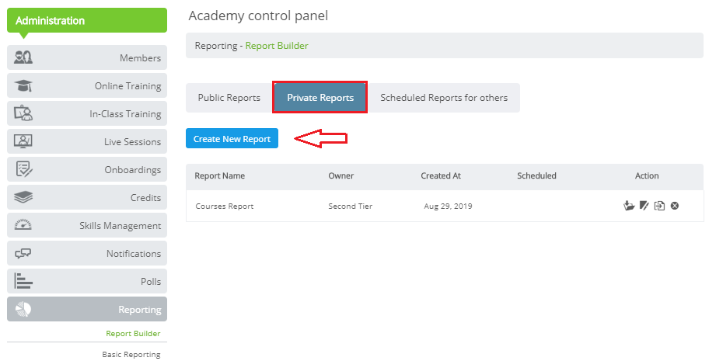Open the Report Builder sidebar submenu item
Image resolution: width=709 pixels, height=361 pixels.
click(133, 333)
